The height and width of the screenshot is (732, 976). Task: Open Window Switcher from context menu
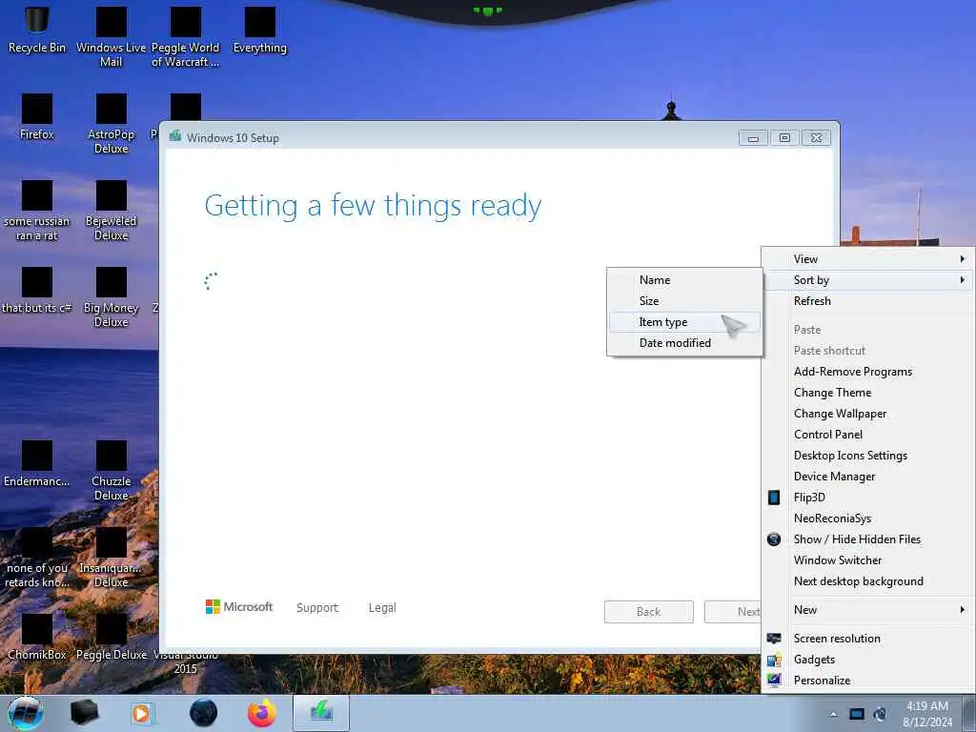(867, 560)
